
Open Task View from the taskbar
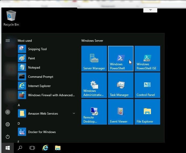tap(32, 148)
